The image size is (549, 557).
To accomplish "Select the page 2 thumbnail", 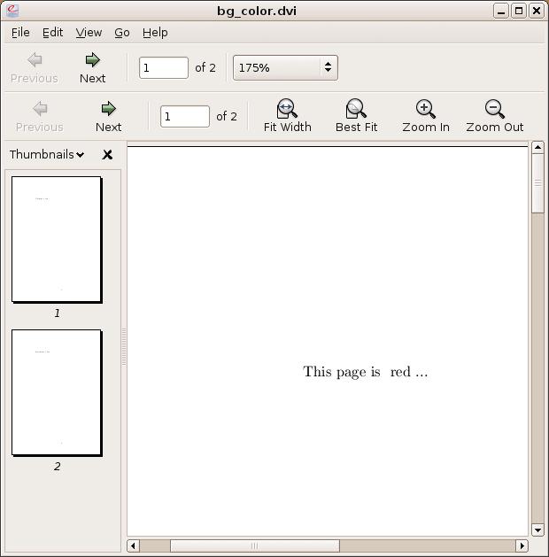I will click(57, 392).
